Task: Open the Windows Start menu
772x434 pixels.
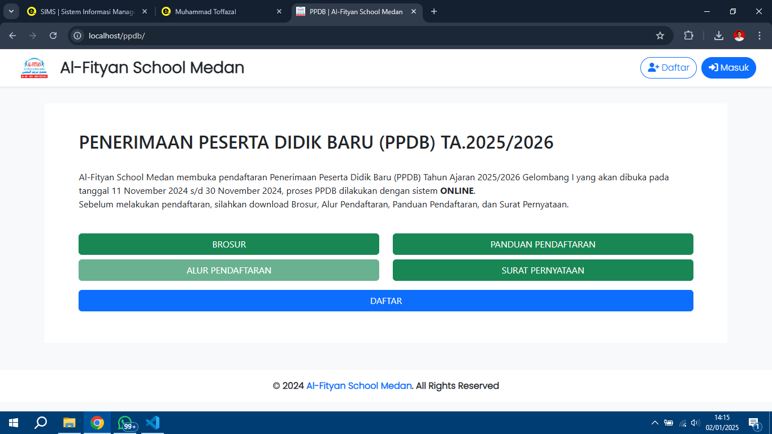Action: 12,422
